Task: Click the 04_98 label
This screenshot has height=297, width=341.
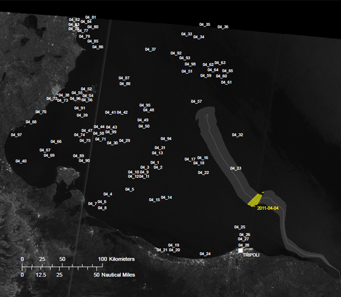Action: 190,64
